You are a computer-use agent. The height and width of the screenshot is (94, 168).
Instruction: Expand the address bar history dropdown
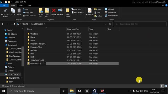105,24
